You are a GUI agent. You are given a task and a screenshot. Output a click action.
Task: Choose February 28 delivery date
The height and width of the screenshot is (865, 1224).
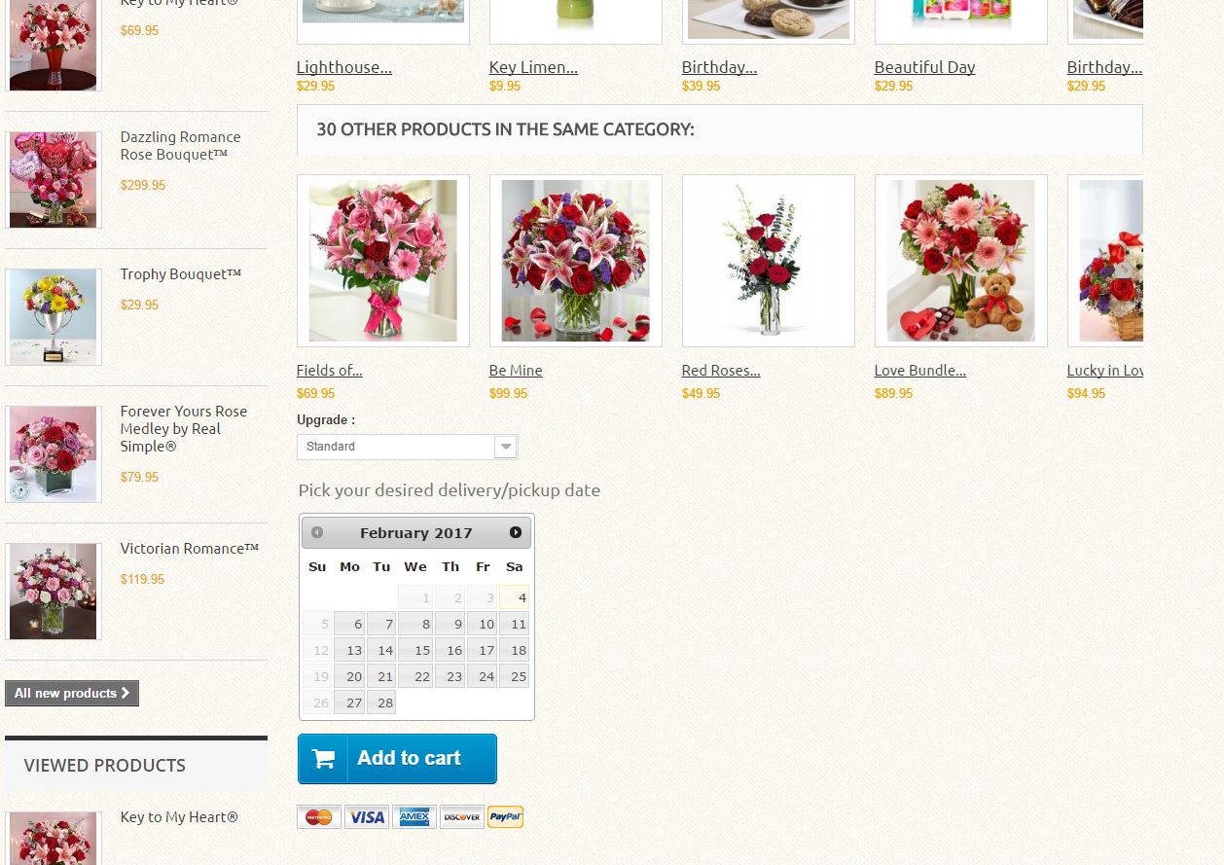pos(381,703)
